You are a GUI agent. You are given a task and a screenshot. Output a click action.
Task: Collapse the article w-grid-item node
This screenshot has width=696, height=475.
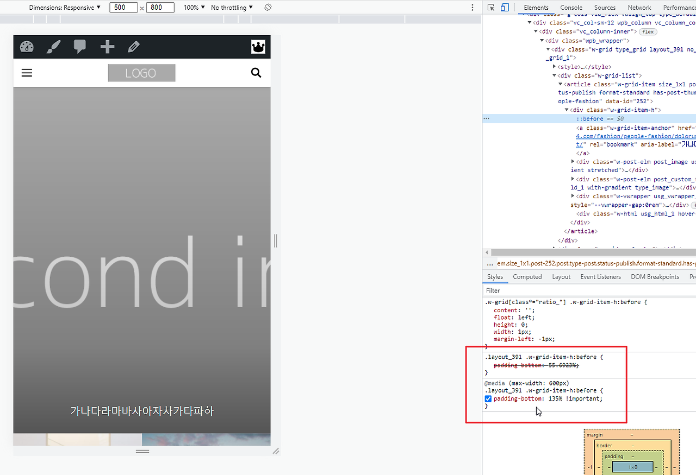[561, 84]
